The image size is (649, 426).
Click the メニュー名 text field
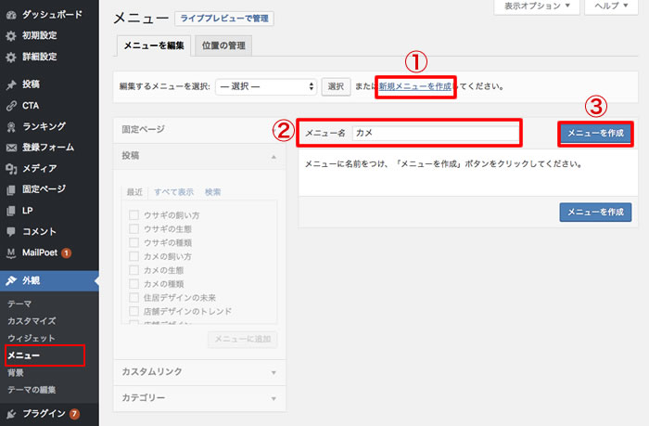[435, 133]
